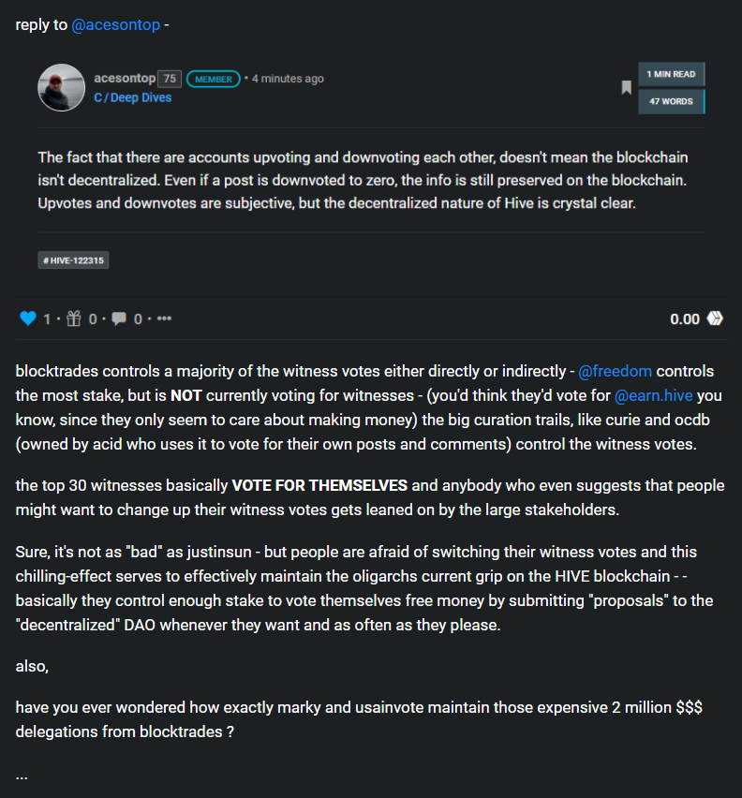Open the @earn.hive mention link

(x=653, y=395)
